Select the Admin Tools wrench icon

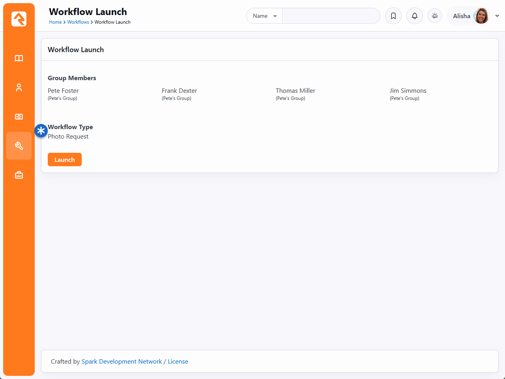click(19, 146)
